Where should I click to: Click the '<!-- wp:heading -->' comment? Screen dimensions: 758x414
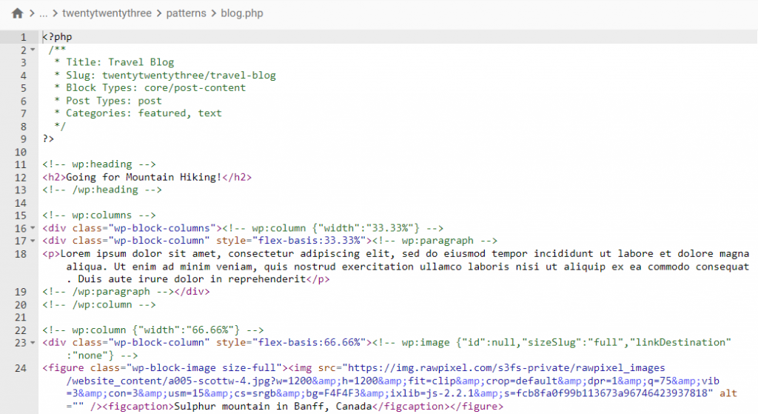pos(99,164)
